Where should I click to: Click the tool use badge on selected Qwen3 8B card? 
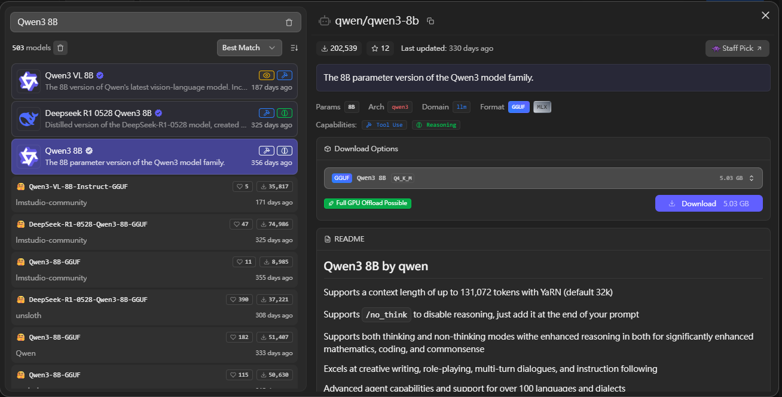coord(267,151)
